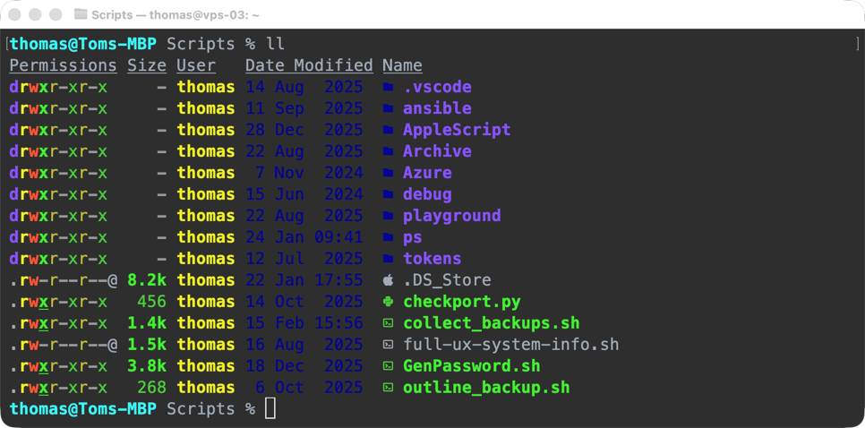This screenshot has height=428, width=865.
Task: Click the Size column header
Action: tap(147, 65)
